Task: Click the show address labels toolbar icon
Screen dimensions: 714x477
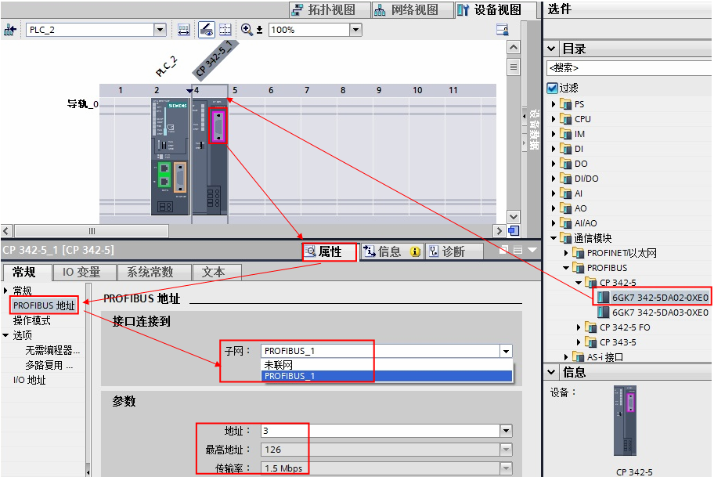Action: click(183, 30)
